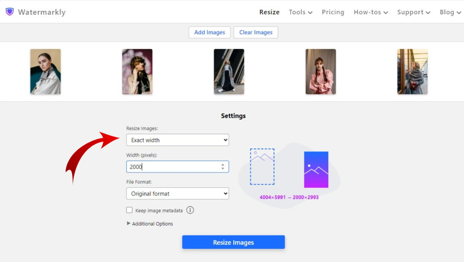The height and width of the screenshot is (262, 464).
Task: Go to the Pricing page
Action: pos(333,12)
